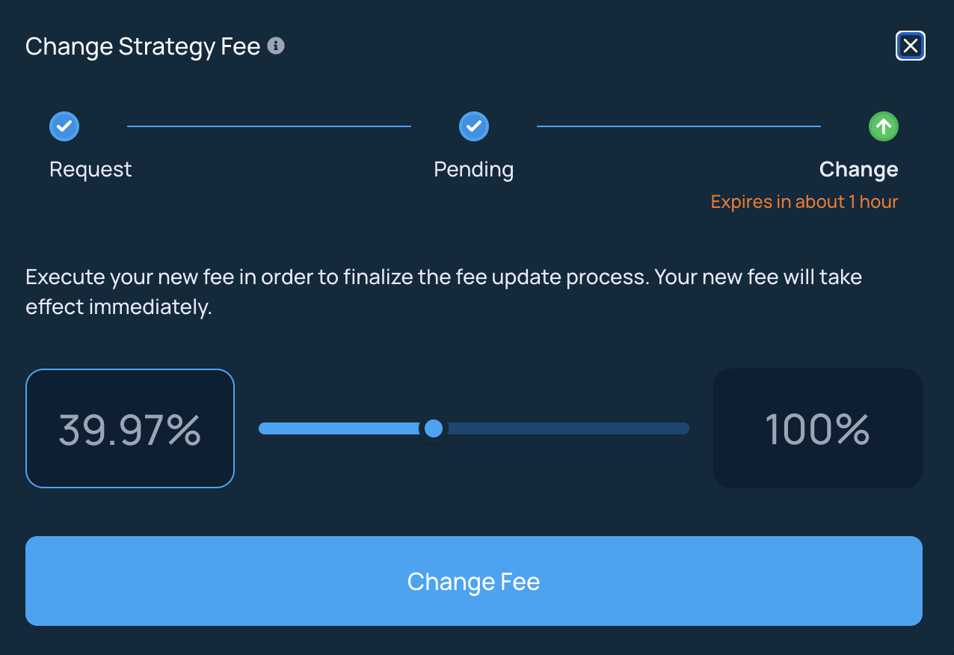Select the Request step label
The image size is (954, 655).
pos(90,170)
